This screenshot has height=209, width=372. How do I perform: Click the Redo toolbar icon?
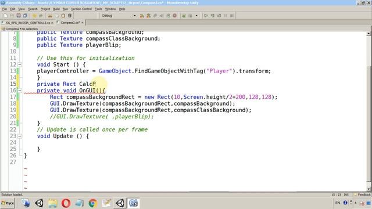coord(41,16)
